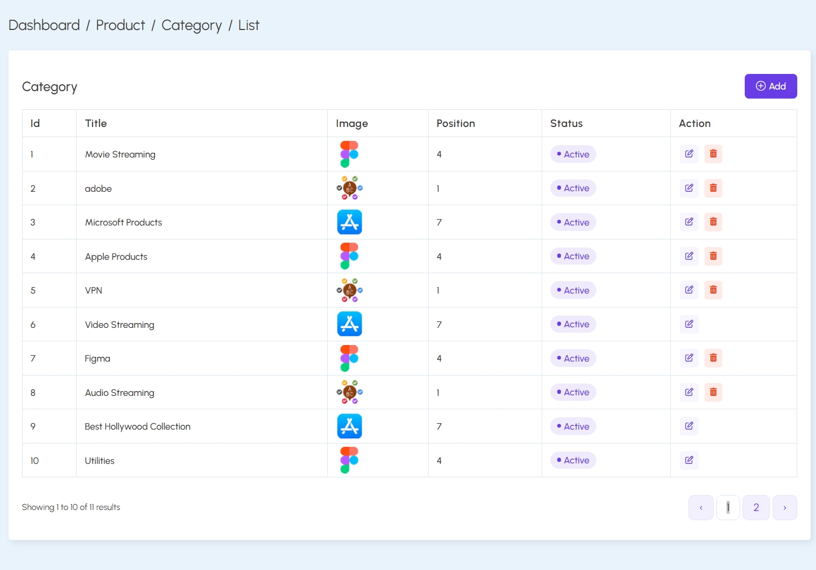This screenshot has width=816, height=570.
Task: Select the 'Best Hollywood Collection' title text
Action: point(138,426)
